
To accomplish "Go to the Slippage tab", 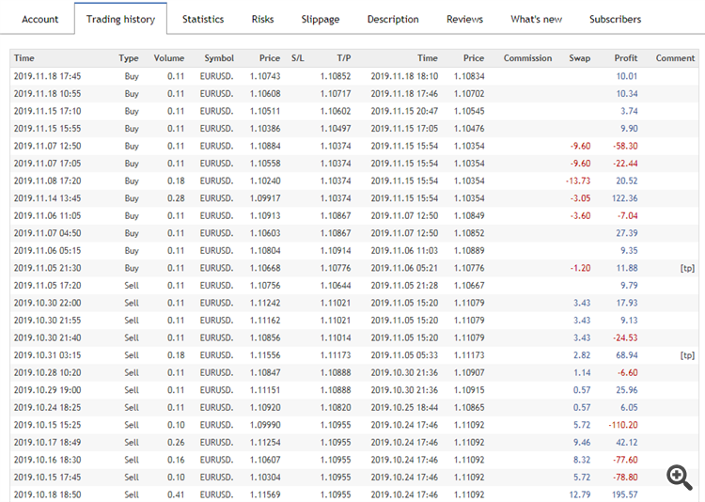I will coord(321,20).
